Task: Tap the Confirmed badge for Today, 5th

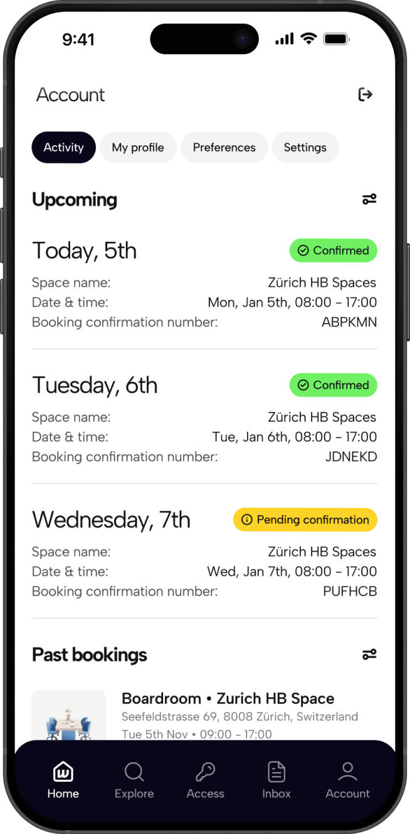Action: click(x=333, y=251)
